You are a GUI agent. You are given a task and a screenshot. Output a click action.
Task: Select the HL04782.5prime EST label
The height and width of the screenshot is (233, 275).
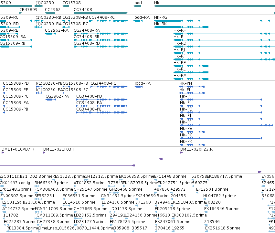[219, 196]
